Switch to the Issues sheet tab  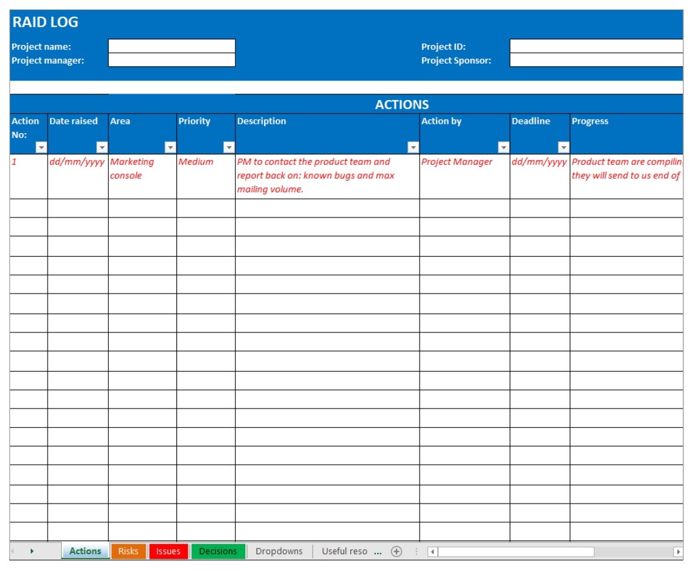168,551
